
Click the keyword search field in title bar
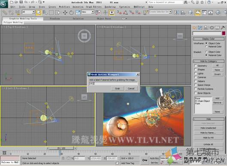point(165,2)
